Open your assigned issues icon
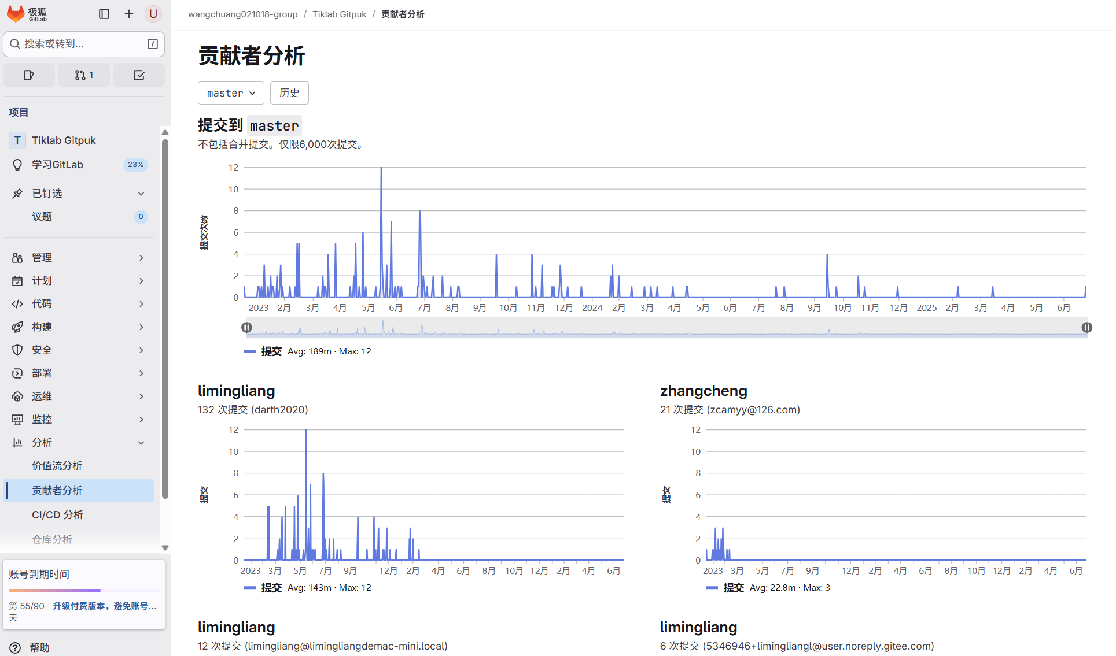This screenshot has height=656, width=1116. (x=29, y=75)
